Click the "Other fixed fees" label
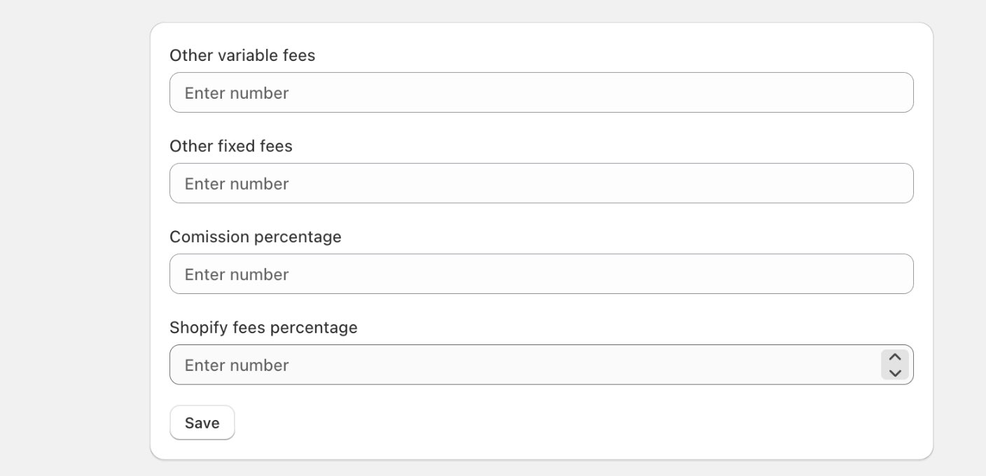The width and height of the screenshot is (986, 476). [231, 146]
